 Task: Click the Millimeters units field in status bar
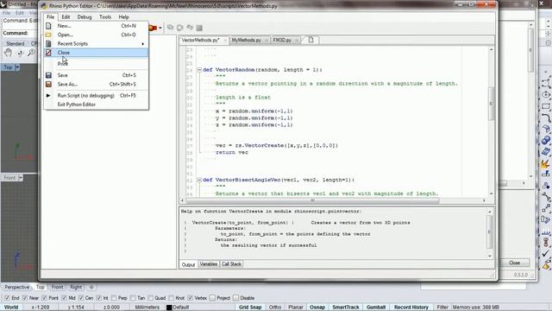click(147, 308)
